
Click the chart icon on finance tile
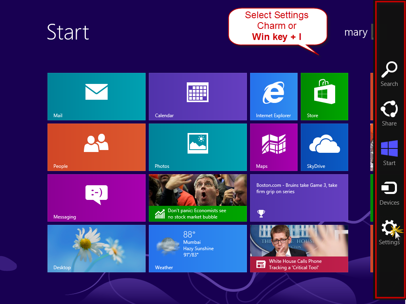click(160, 214)
